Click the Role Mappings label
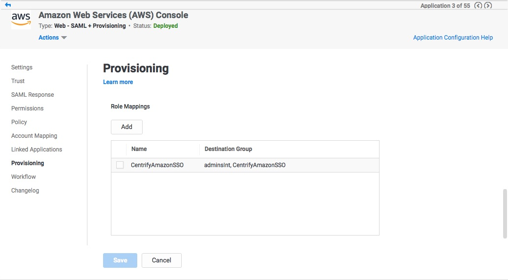This screenshot has width=508, height=280. (130, 107)
